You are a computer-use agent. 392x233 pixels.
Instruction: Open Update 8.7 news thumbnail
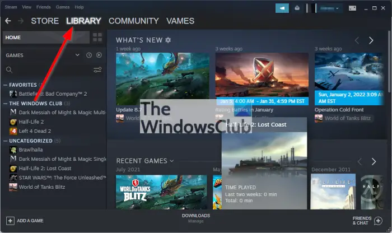pos(162,79)
